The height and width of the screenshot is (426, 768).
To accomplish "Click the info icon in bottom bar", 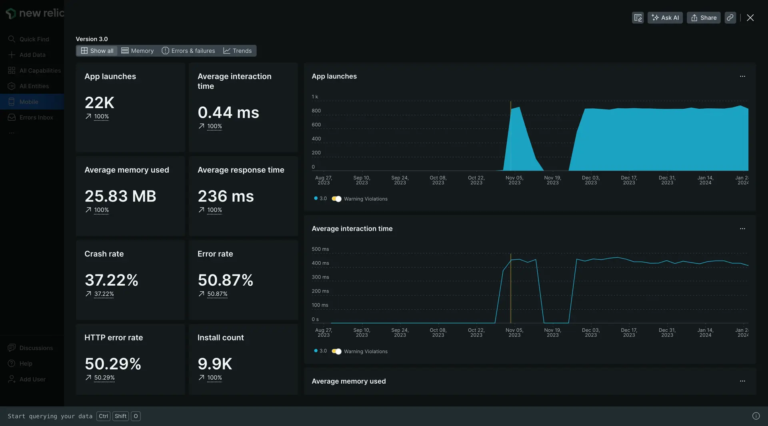I will (756, 416).
